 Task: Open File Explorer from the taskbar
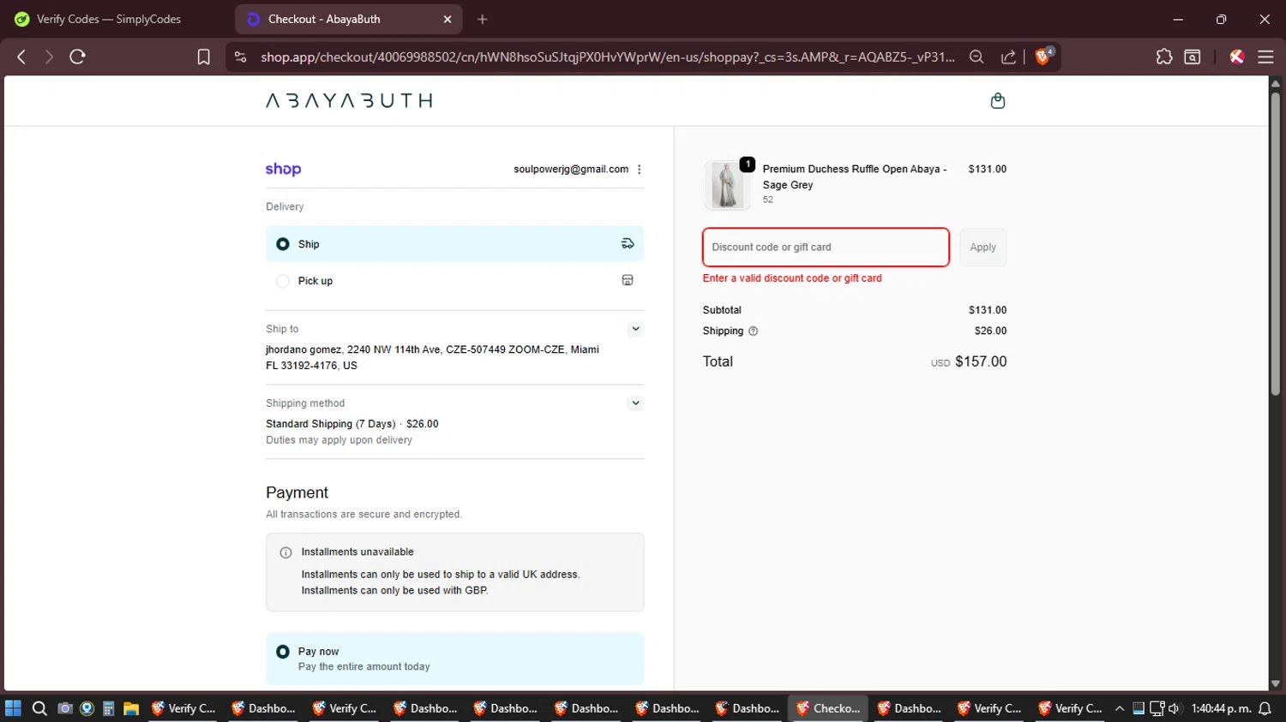coord(131,708)
